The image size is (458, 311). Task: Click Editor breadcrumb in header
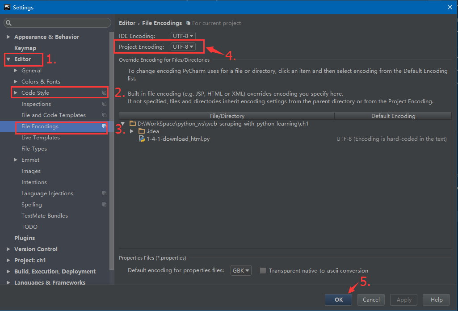pos(127,23)
